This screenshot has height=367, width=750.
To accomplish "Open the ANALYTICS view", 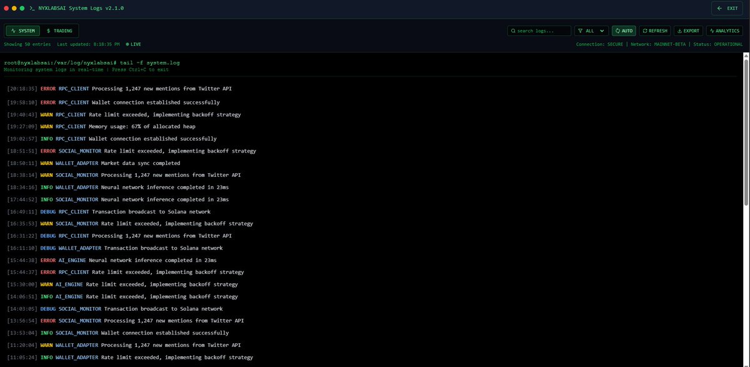I will click(x=724, y=31).
